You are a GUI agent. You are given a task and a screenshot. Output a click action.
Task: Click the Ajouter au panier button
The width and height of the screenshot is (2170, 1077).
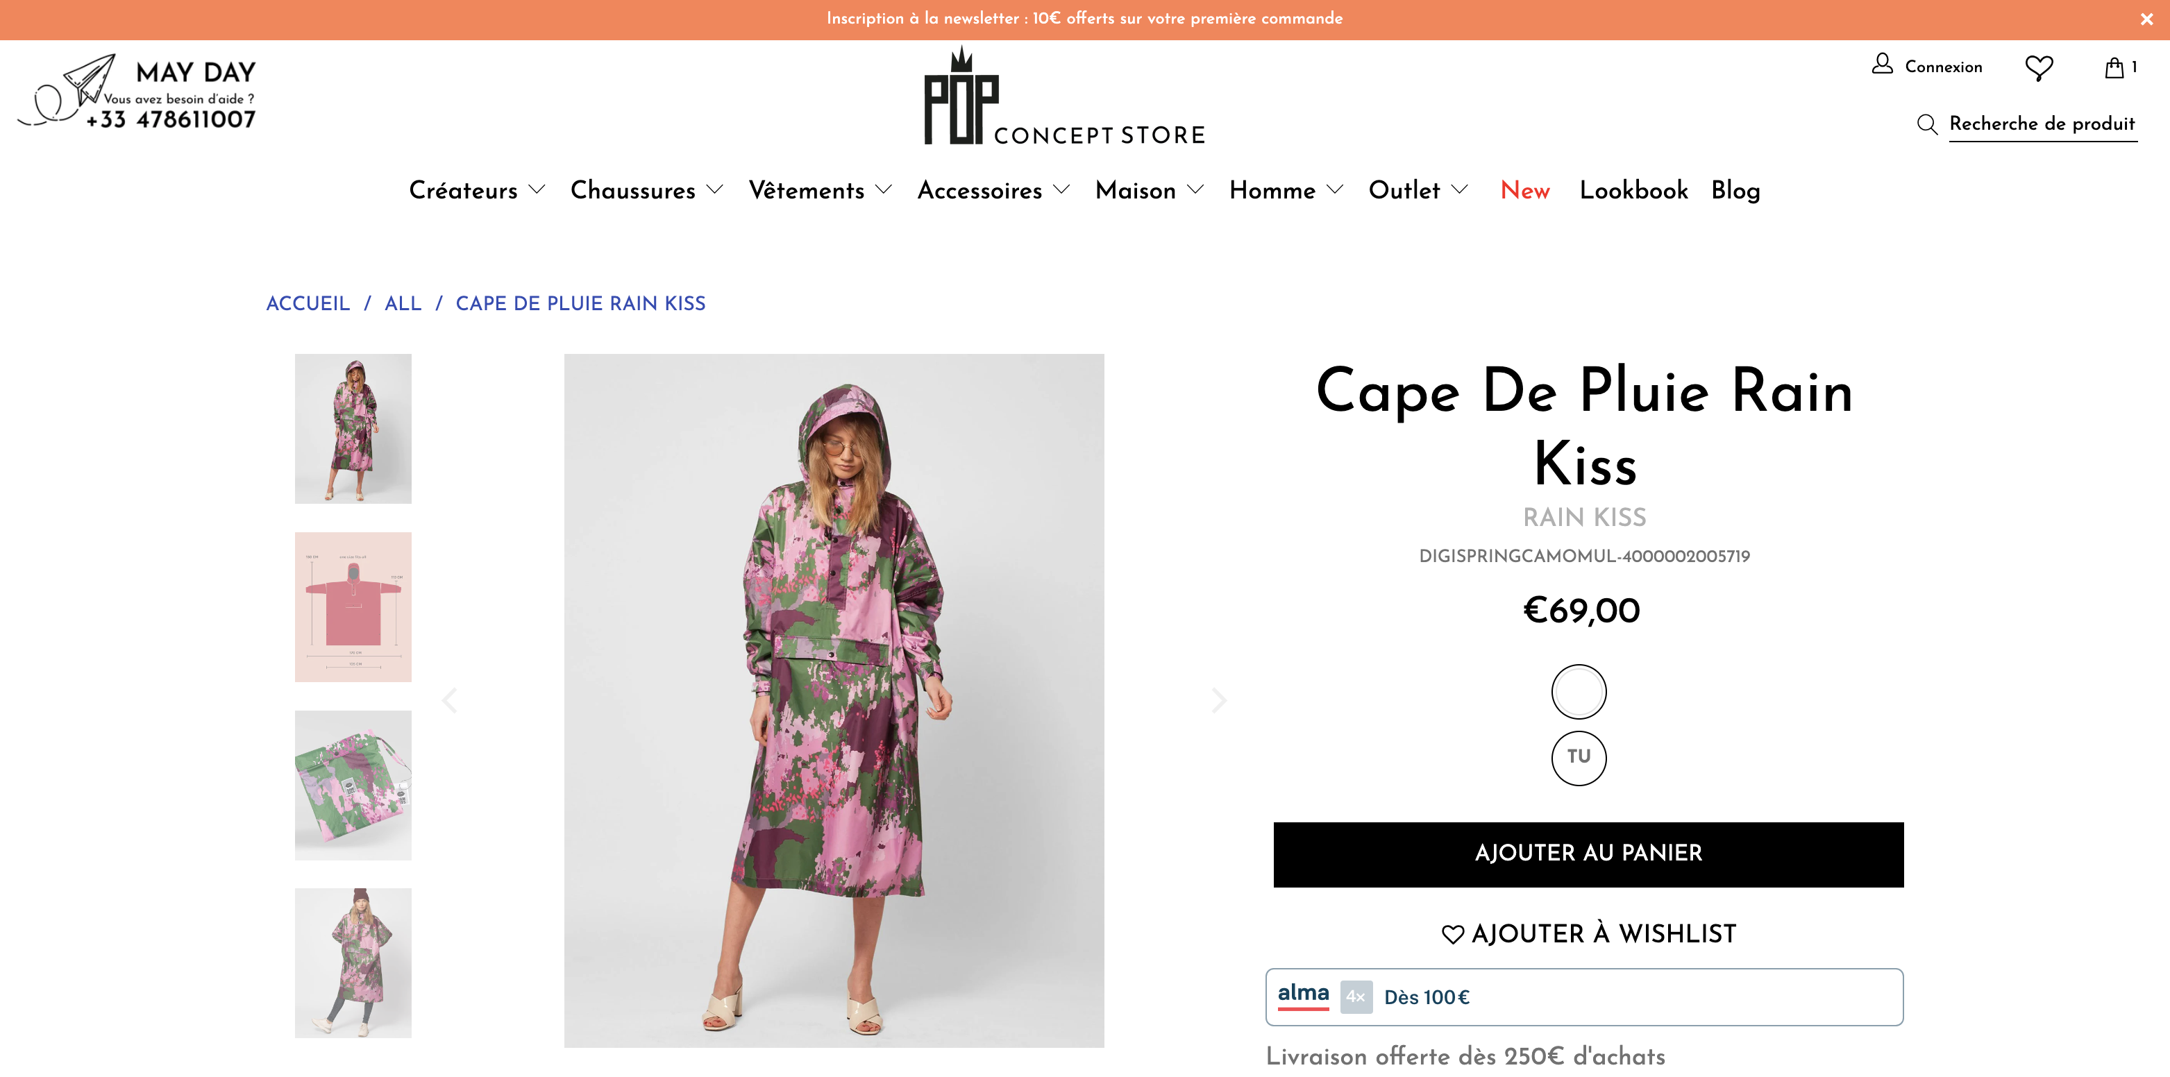click(x=1588, y=854)
